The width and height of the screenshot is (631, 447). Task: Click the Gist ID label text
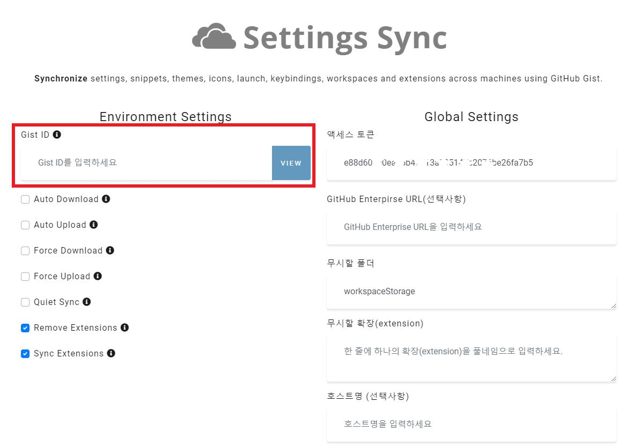click(x=35, y=135)
